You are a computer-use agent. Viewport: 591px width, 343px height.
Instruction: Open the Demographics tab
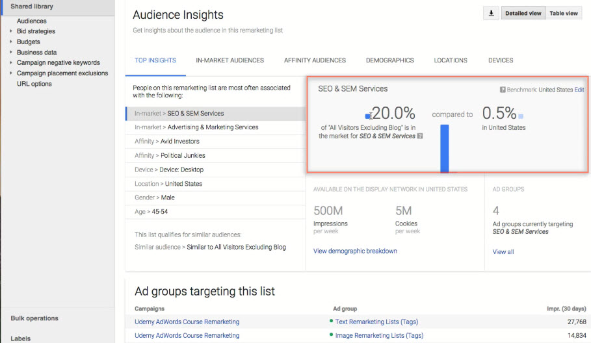point(389,60)
